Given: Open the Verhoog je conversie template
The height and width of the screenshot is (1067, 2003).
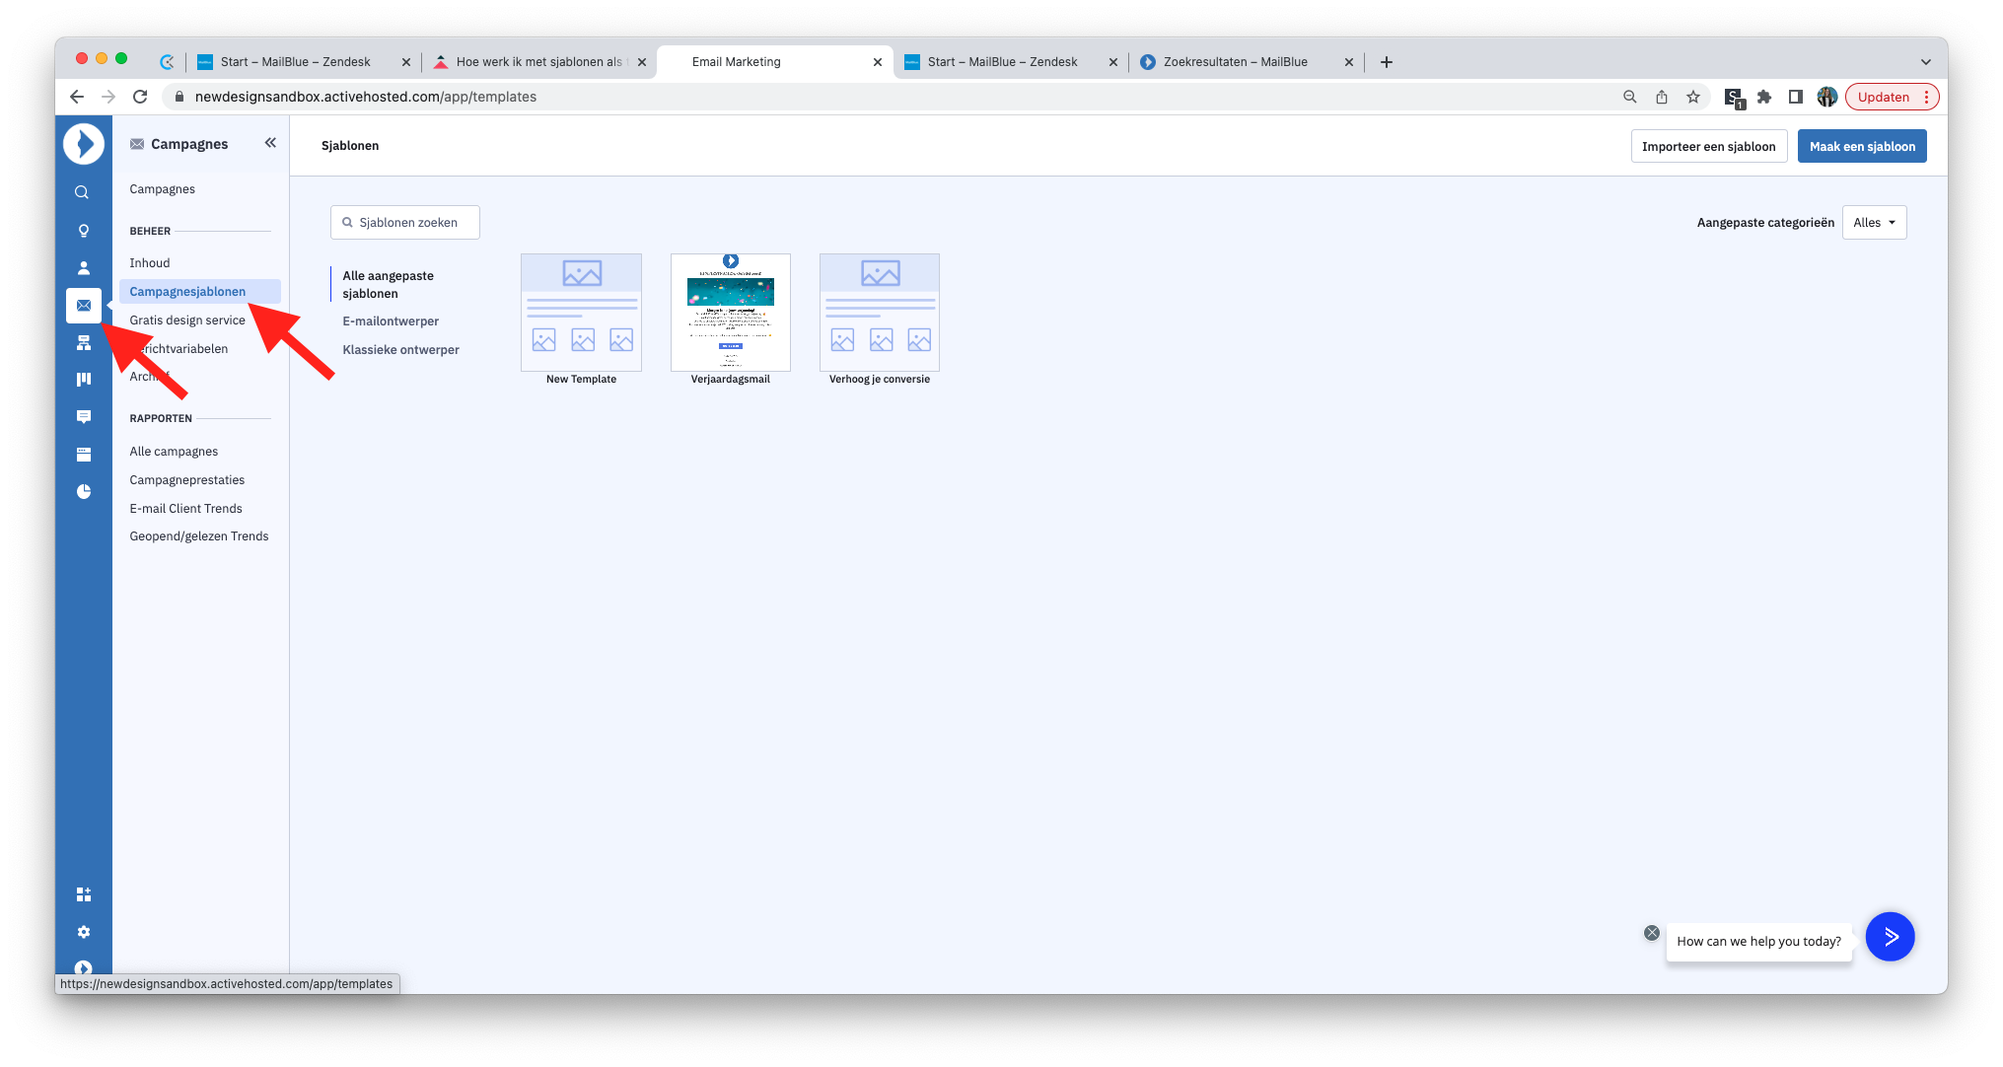Looking at the screenshot, I should point(880,313).
